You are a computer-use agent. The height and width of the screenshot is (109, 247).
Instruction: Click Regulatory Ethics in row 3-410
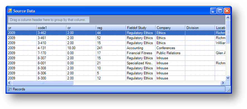tap(140, 43)
